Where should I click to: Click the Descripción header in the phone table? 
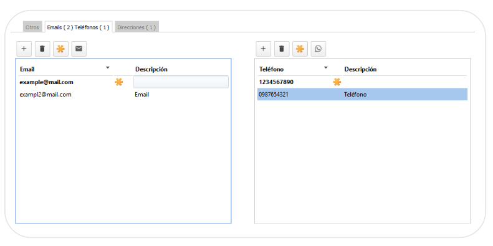click(405, 69)
